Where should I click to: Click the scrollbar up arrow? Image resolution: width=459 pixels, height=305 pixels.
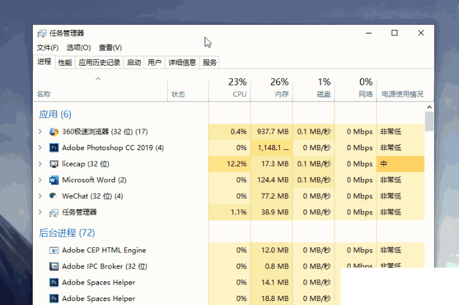click(429, 107)
